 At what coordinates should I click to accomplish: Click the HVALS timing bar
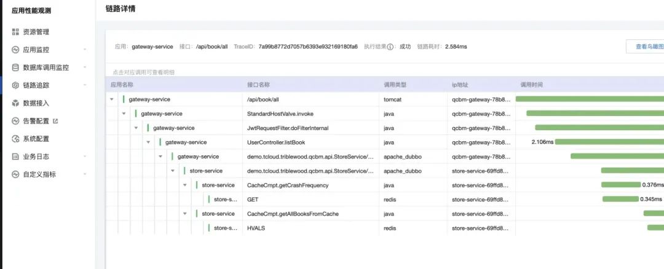pyautogui.click(x=655, y=228)
